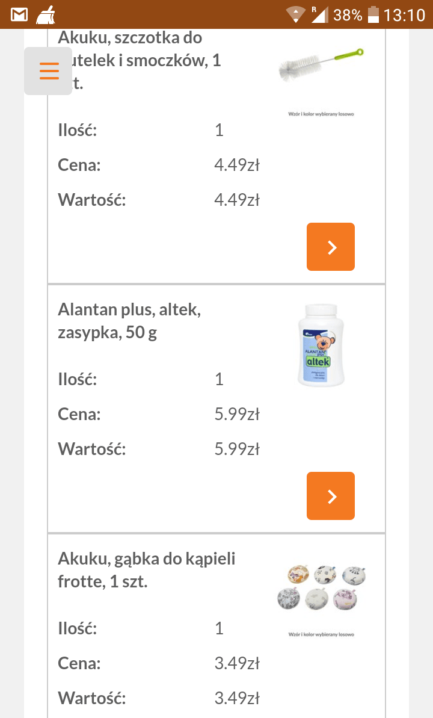Image resolution: width=433 pixels, height=718 pixels.
Task: Click arrow button for Akuku szczotka item
Action: (x=330, y=247)
